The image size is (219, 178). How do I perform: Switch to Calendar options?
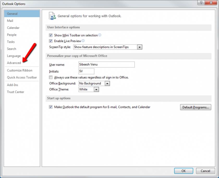click(x=22, y=28)
